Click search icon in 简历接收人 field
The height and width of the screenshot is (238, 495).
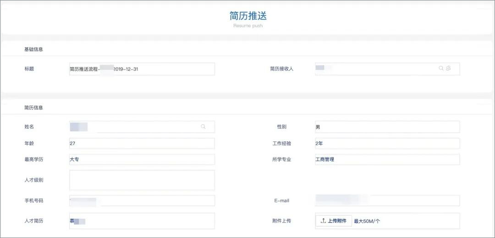click(x=441, y=68)
